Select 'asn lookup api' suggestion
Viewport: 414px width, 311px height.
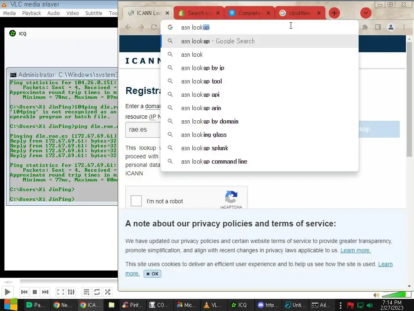(x=260, y=95)
